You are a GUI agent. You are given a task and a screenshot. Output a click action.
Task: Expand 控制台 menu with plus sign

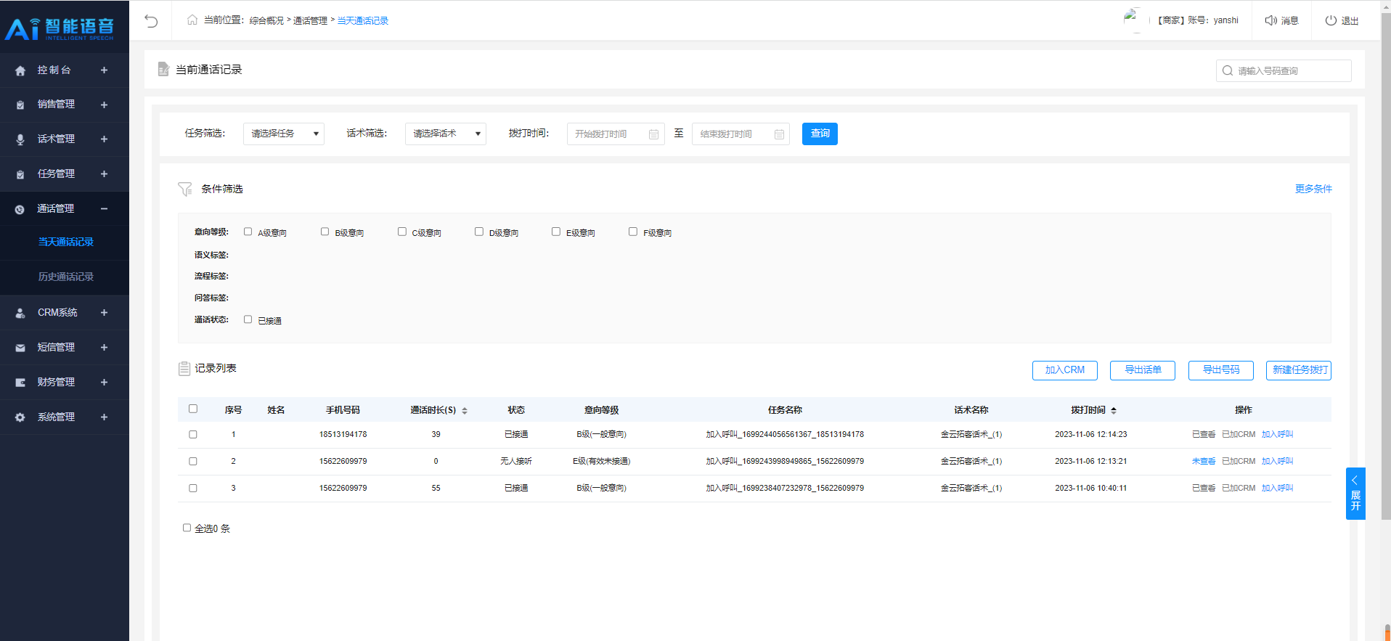[x=104, y=70]
